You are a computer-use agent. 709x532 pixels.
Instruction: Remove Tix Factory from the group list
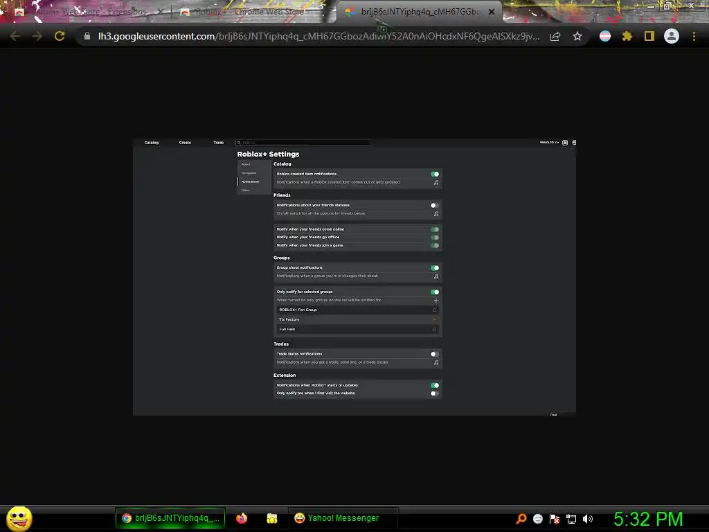435,320
